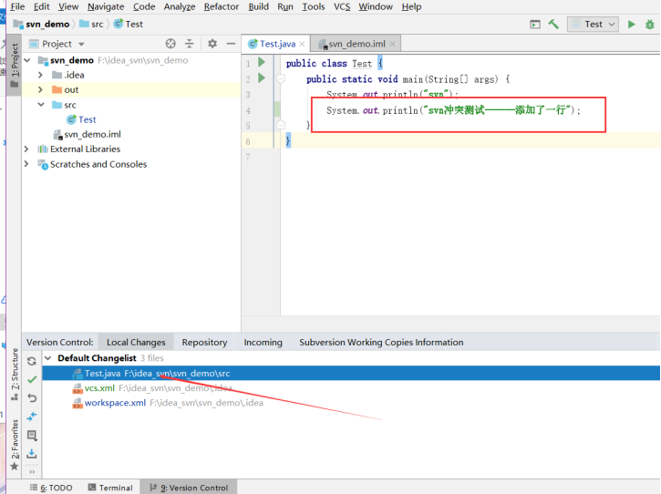Close the svn_demo.iml tab
The image size is (661, 494).
(392, 44)
